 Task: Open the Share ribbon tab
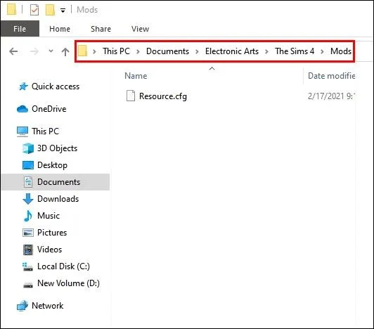tap(101, 29)
